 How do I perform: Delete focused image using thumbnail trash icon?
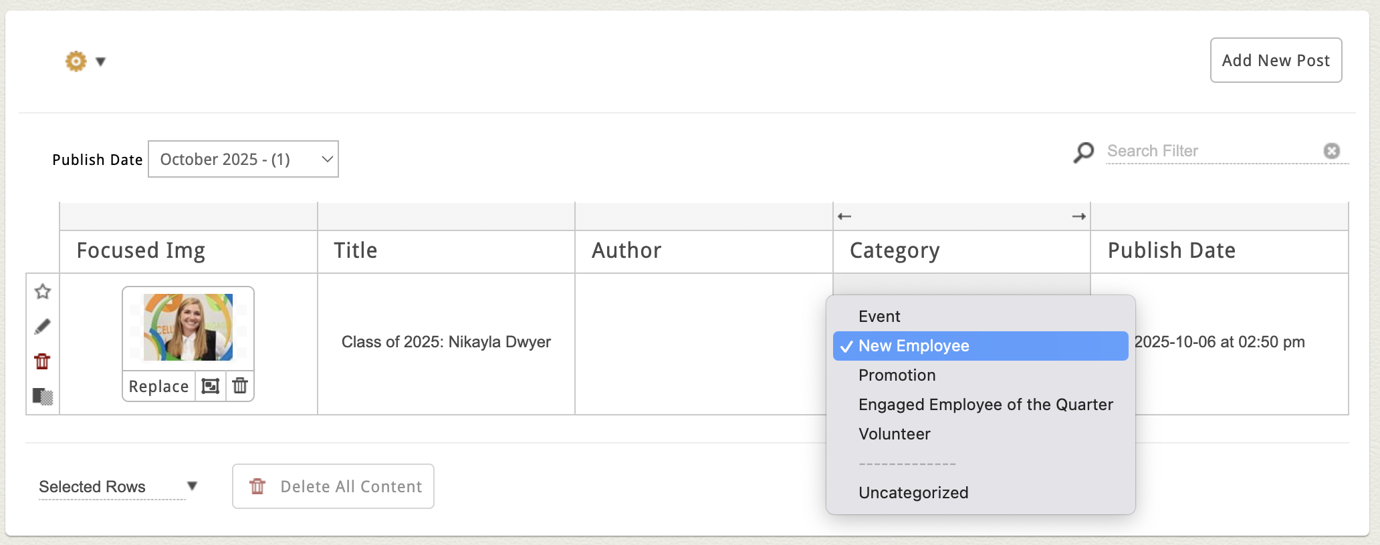tap(240, 386)
